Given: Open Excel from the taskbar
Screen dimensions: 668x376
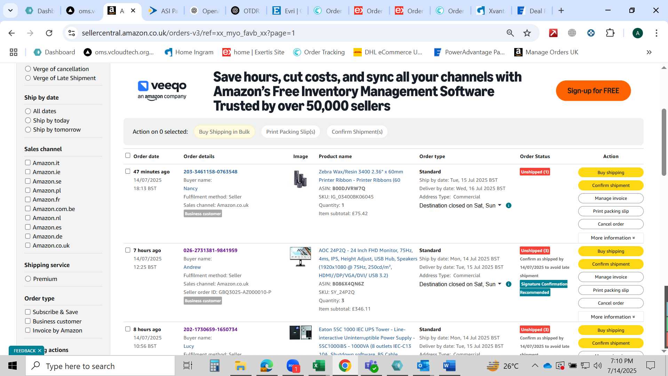Looking at the screenshot, I should tap(319, 366).
